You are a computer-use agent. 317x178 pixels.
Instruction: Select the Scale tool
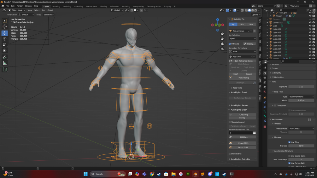coord(4,45)
